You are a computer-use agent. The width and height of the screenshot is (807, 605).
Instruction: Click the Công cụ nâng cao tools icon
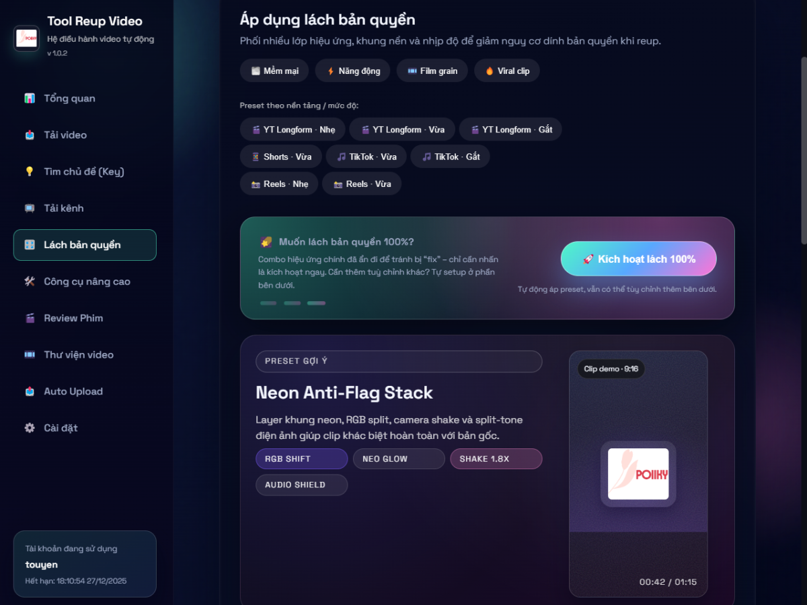click(30, 282)
